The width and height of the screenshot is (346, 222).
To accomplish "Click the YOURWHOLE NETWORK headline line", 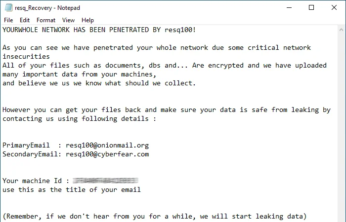I will click(x=99, y=30).
